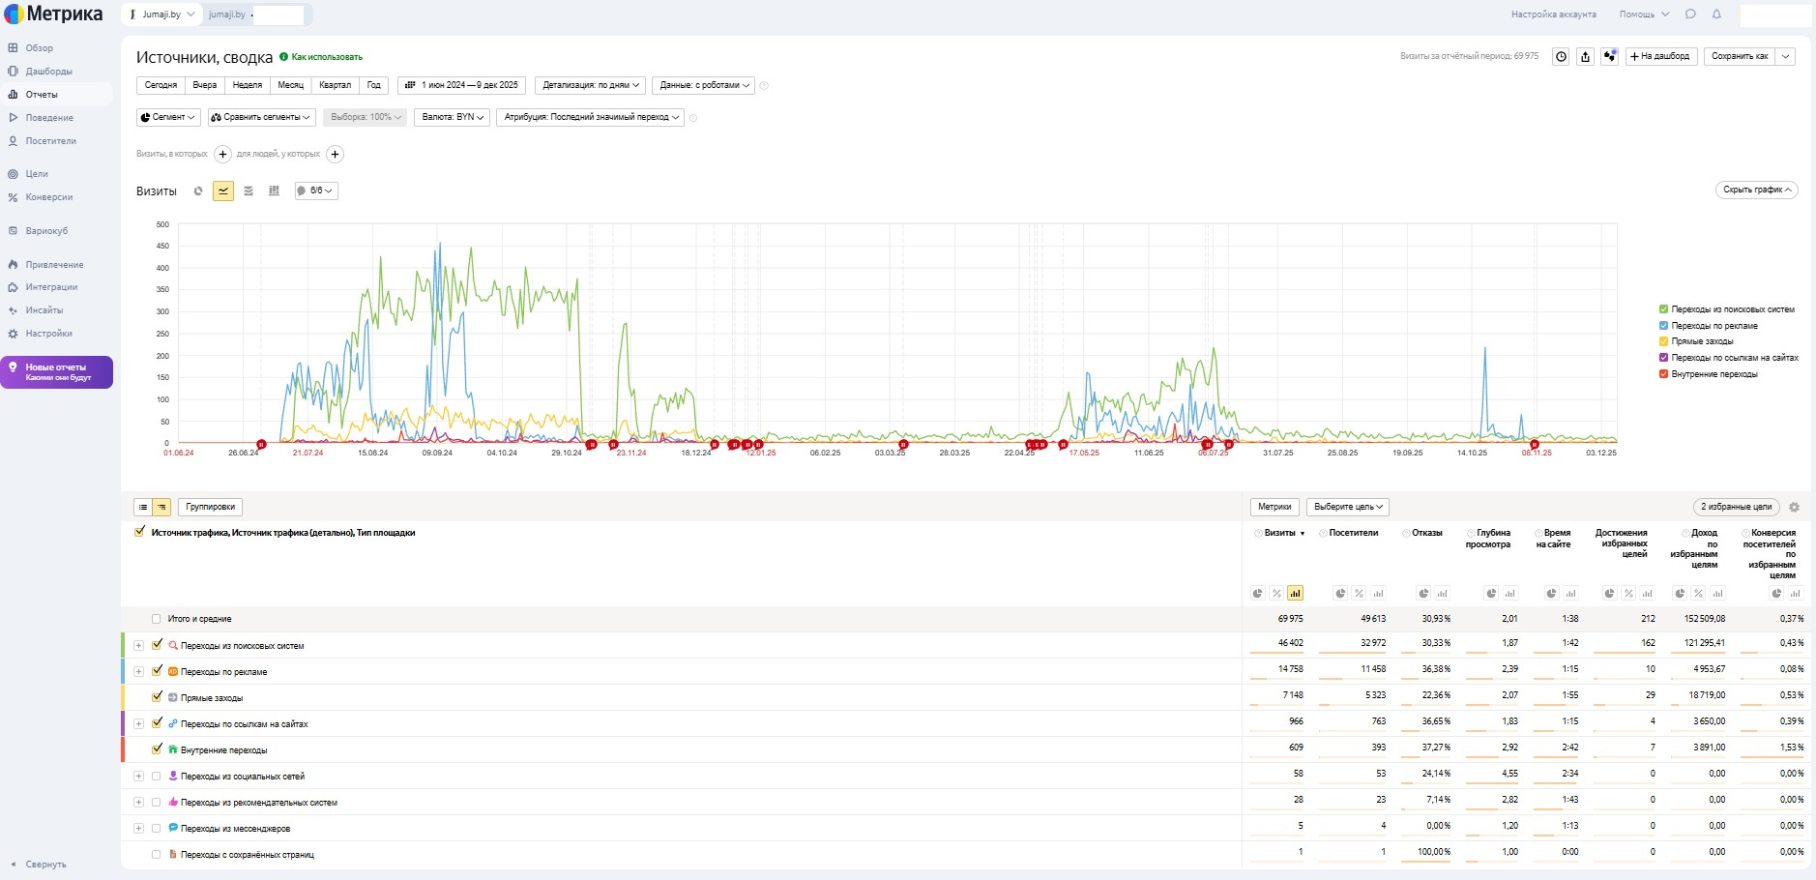1816x880 pixels.
Task: Open Сравнить сегменты dropdown
Action: (x=261, y=117)
